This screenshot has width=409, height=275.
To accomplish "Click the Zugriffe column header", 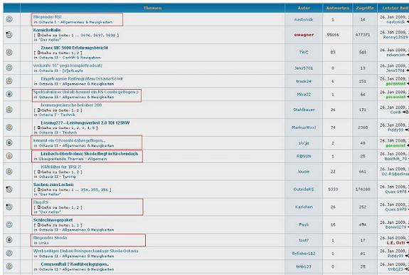I will point(365,8).
